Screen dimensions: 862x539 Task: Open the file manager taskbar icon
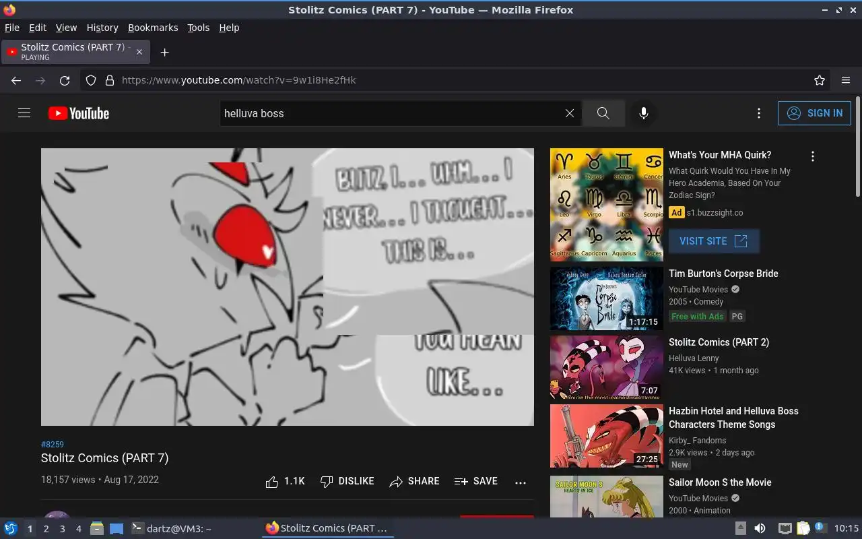pyautogui.click(x=97, y=529)
